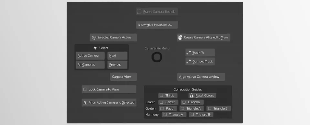
Task: Choose Camera View entry
Action: point(124,77)
